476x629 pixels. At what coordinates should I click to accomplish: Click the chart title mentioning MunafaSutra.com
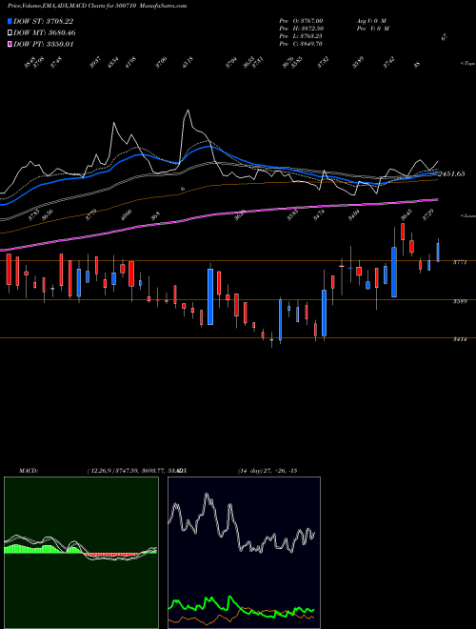pyautogui.click(x=97, y=6)
